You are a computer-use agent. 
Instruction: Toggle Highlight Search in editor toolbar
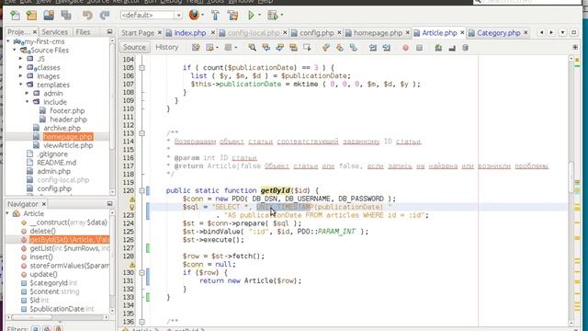point(293,48)
